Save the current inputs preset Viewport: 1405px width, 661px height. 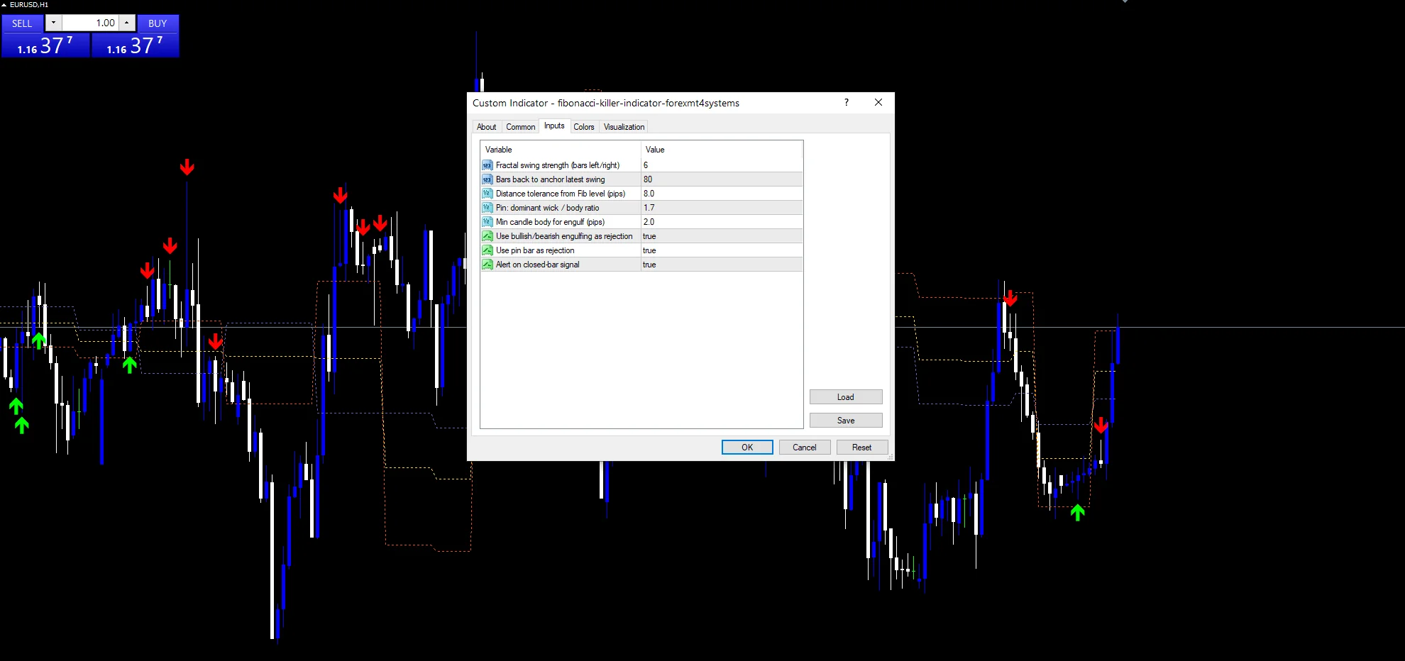tap(846, 421)
